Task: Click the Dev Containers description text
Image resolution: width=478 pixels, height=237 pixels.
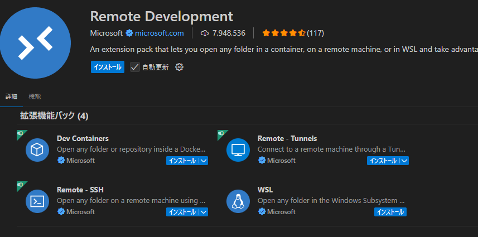Action: pyautogui.click(x=131, y=149)
